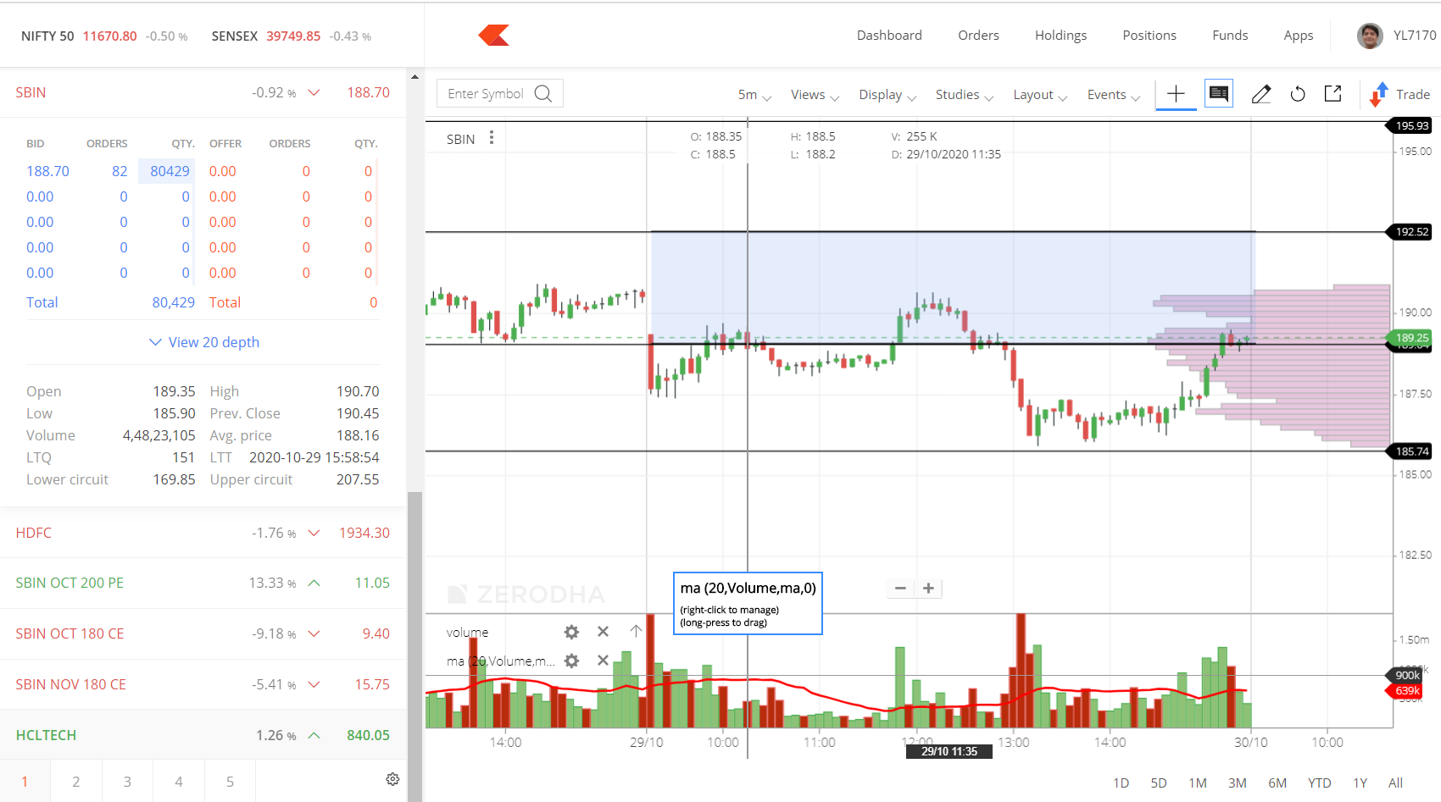Expand SBIN NOV 180 CE chevron
This screenshot has width=1441, height=802.
point(314,684)
